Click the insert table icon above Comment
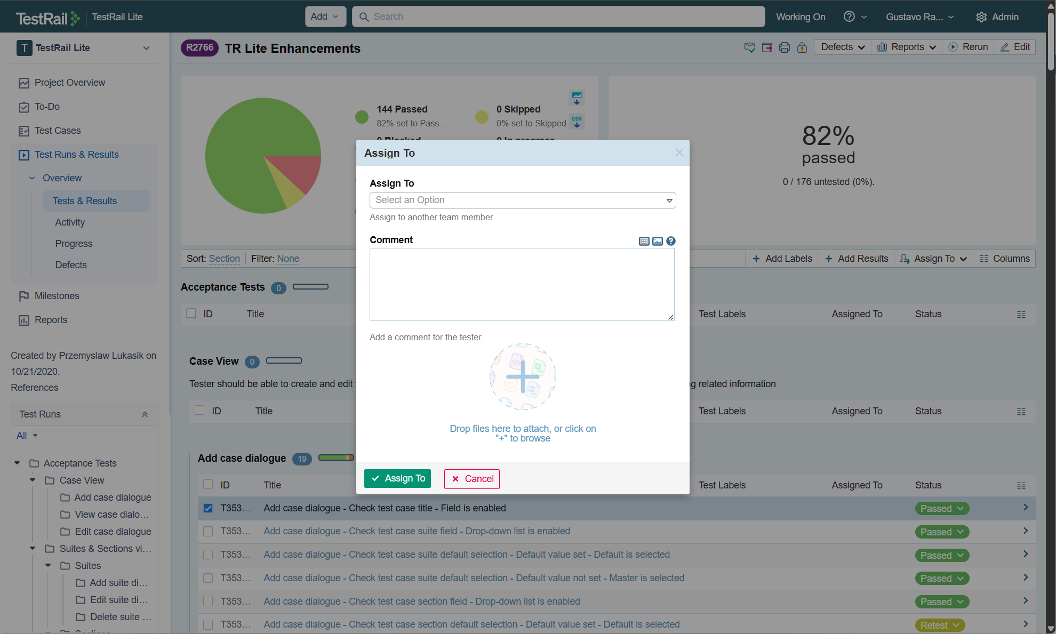The height and width of the screenshot is (634, 1056). click(x=644, y=242)
